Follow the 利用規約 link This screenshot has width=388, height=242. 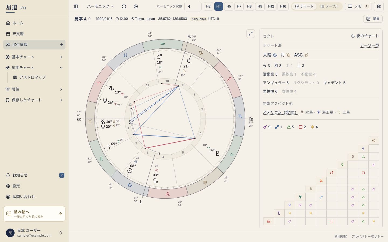click(341, 236)
